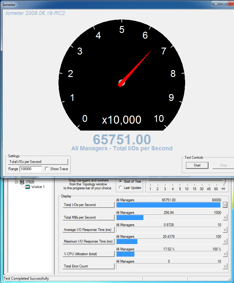Click the % CPU Utilization progress bar

pos(169,254)
